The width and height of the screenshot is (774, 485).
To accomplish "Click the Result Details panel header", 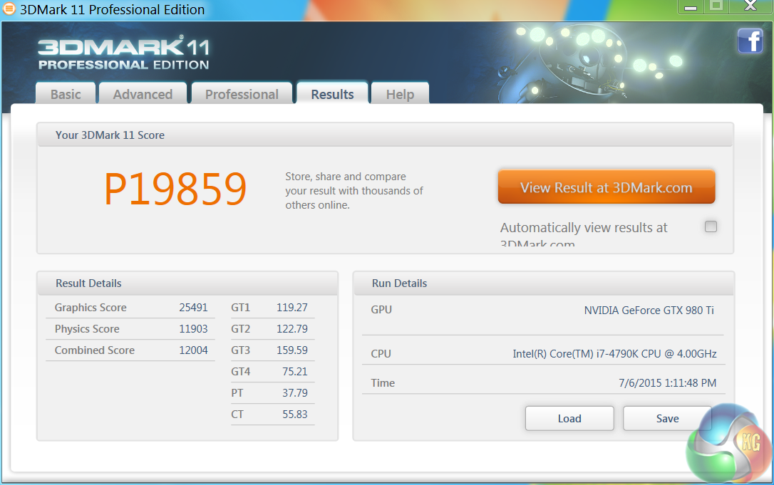I will pyautogui.click(x=187, y=283).
